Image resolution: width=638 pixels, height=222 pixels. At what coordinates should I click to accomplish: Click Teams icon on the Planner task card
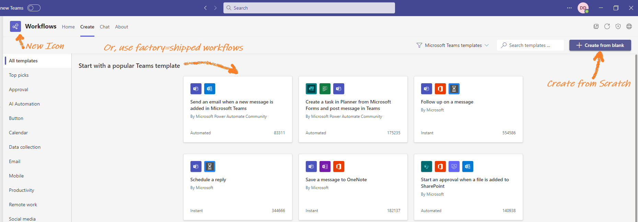coord(339,89)
